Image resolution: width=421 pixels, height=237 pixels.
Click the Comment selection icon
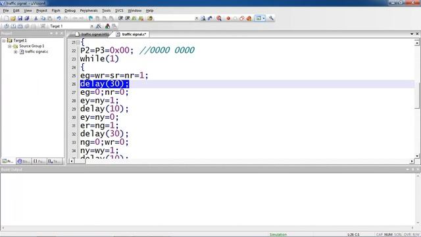[134, 18]
